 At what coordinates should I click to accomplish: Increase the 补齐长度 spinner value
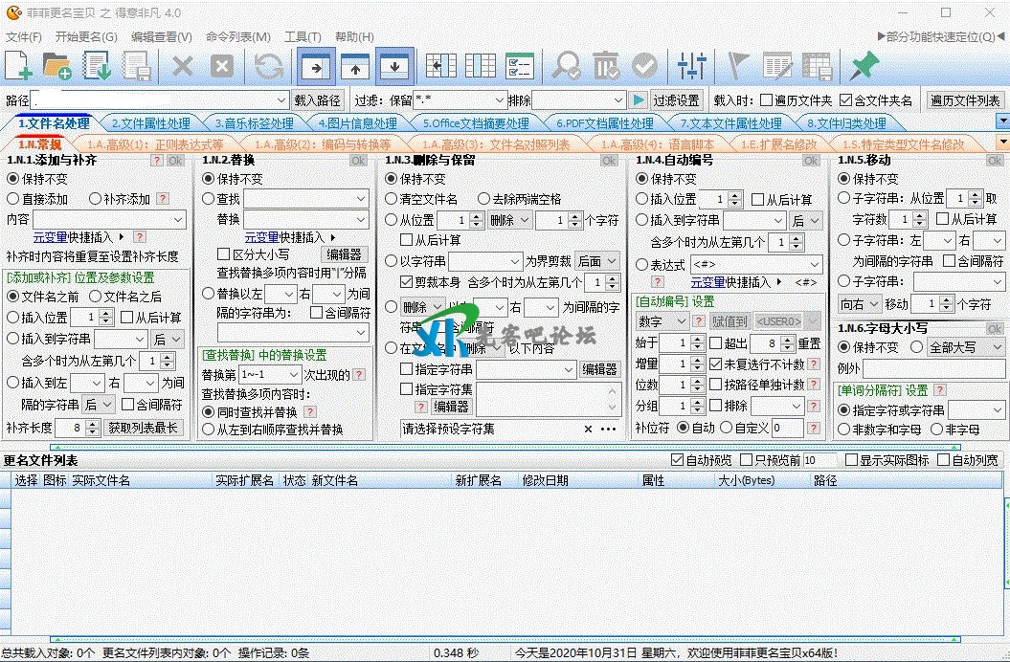tap(95, 424)
